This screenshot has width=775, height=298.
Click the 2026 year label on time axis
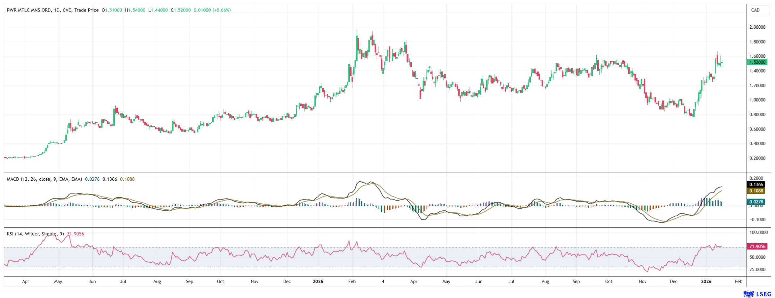coord(706,281)
